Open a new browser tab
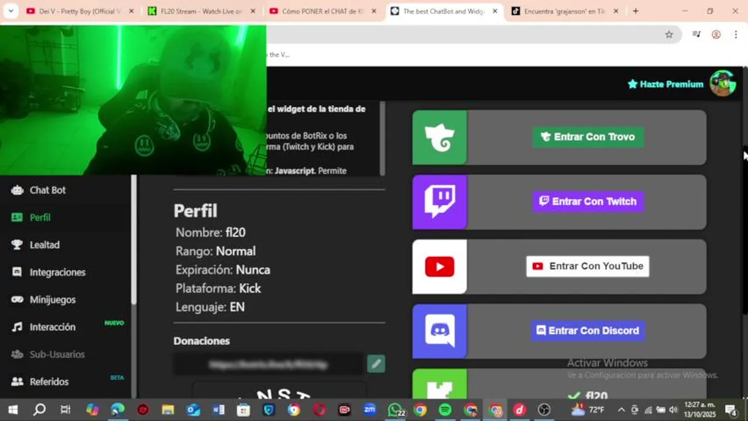The image size is (748, 421). click(635, 11)
